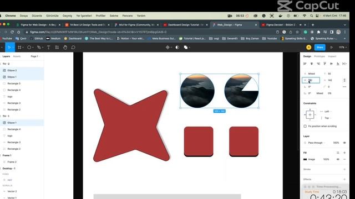Open the YouTube bookmark
Image resolution: width=355 pixels, height=199 pixels.
7,39
